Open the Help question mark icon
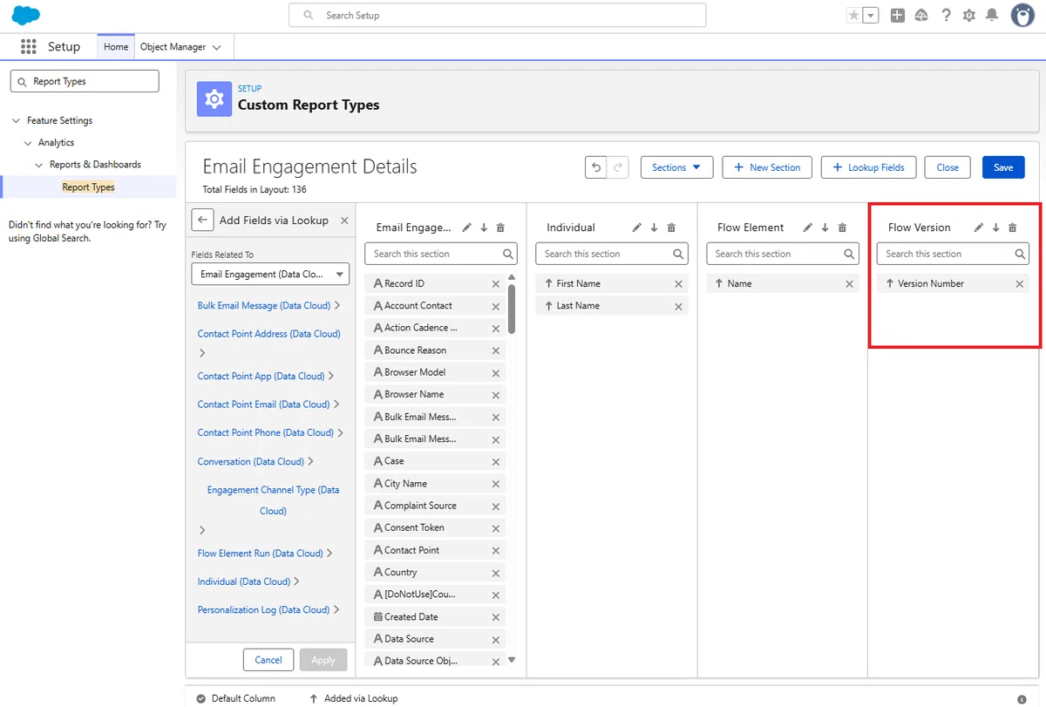 946,16
